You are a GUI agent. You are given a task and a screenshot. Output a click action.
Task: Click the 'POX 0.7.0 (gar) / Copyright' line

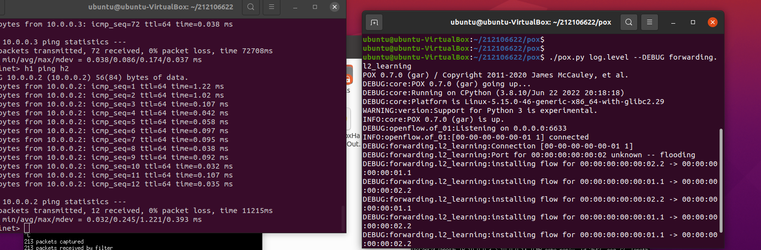[495, 75]
